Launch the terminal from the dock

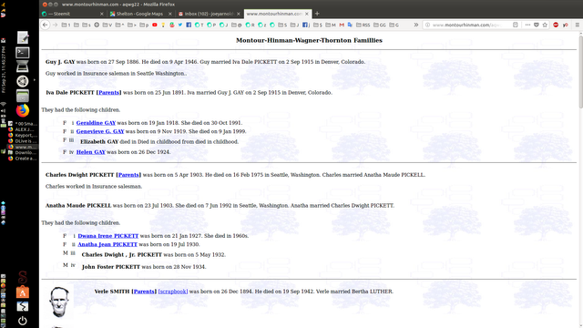pos(23,53)
